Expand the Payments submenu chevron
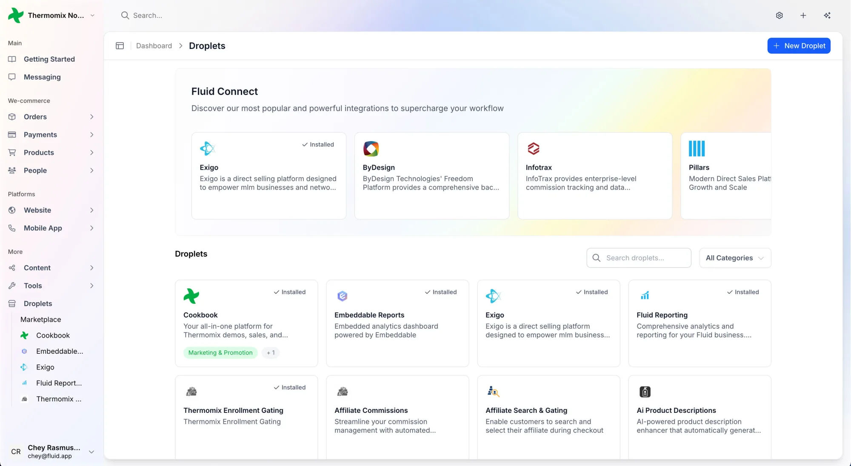Screen dimensions: 851x466 [x=91, y=134]
